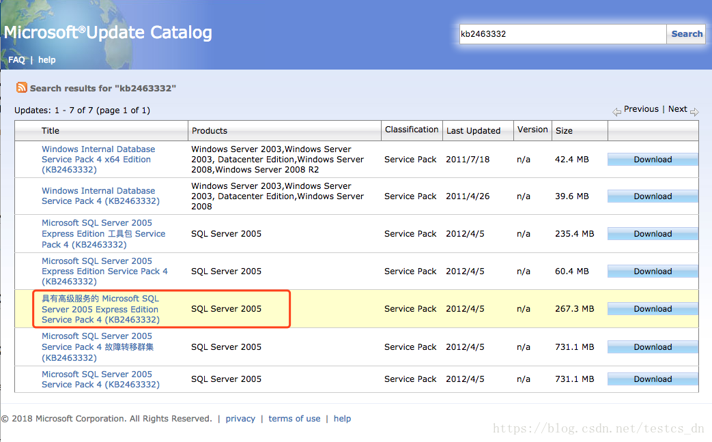Screen dimensions: 712x442
Task: Open 具有高级服务的 SQL Server 2005 Express link
Action: tap(100, 309)
